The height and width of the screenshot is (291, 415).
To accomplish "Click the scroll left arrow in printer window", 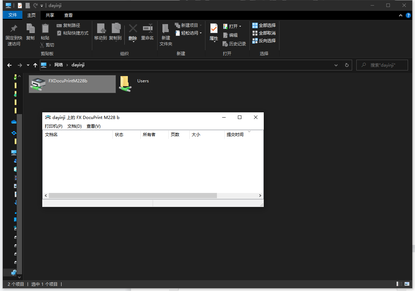I will [x=46, y=196].
